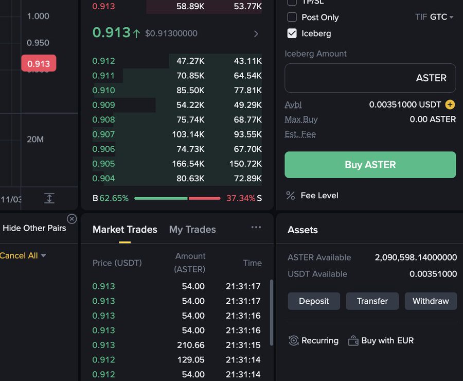Click the Withdraw button in Assets
The image size is (463, 381).
coord(431,301)
